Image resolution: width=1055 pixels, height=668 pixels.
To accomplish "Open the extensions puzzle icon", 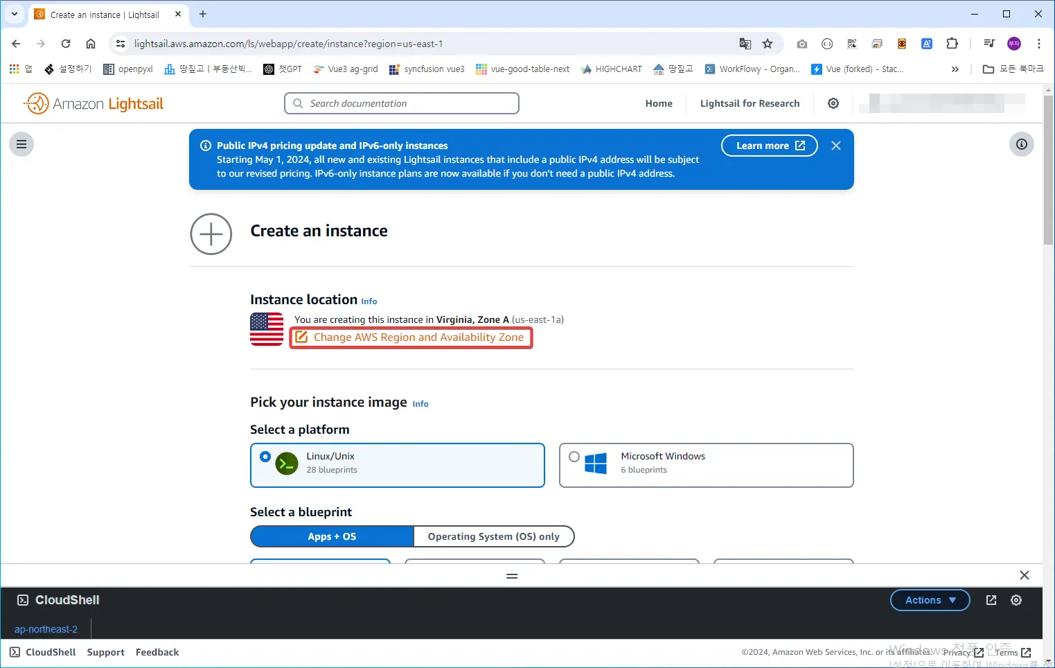I will [952, 44].
